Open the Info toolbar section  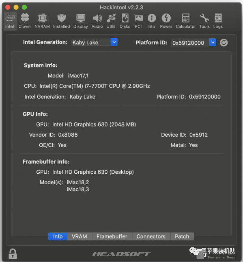point(151,21)
